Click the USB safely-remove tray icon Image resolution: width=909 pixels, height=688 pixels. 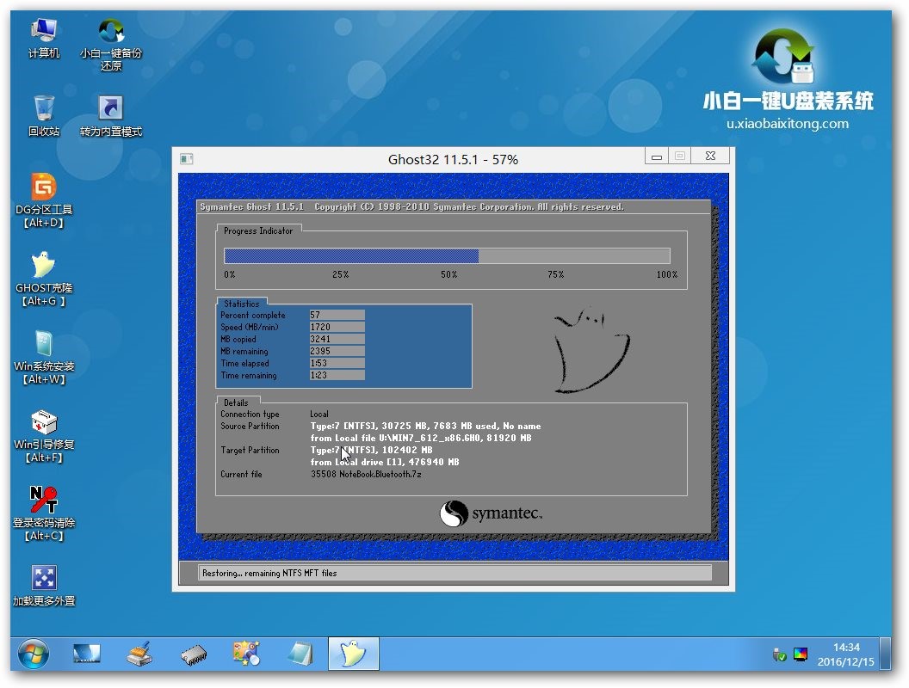pos(777,654)
